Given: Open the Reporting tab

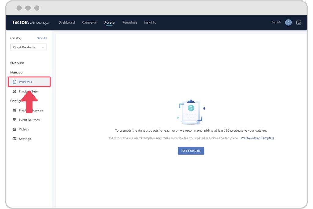Looking at the screenshot, I should pos(130,22).
